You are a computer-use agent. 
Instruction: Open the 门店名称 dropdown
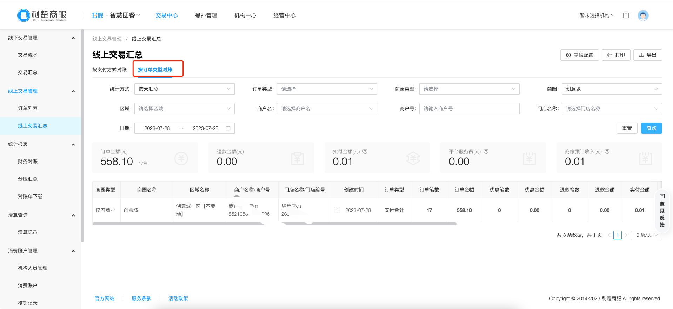(x=612, y=109)
